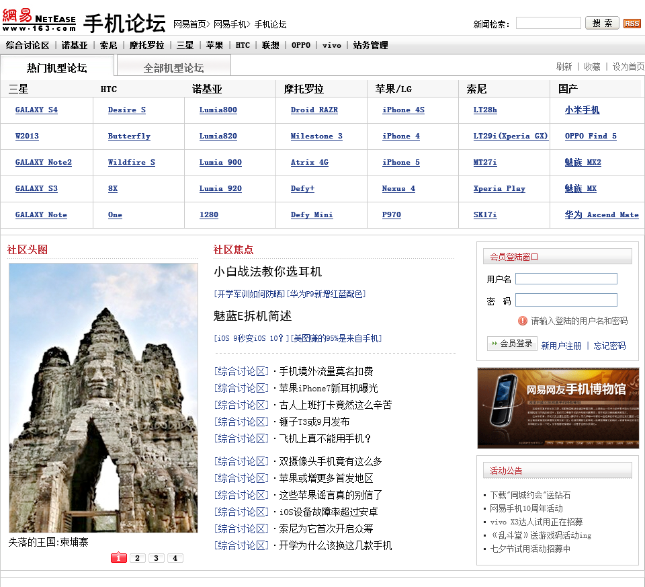Switch to the 全部机型论坛 tab
The image size is (645, 587).
click(173, 67)
